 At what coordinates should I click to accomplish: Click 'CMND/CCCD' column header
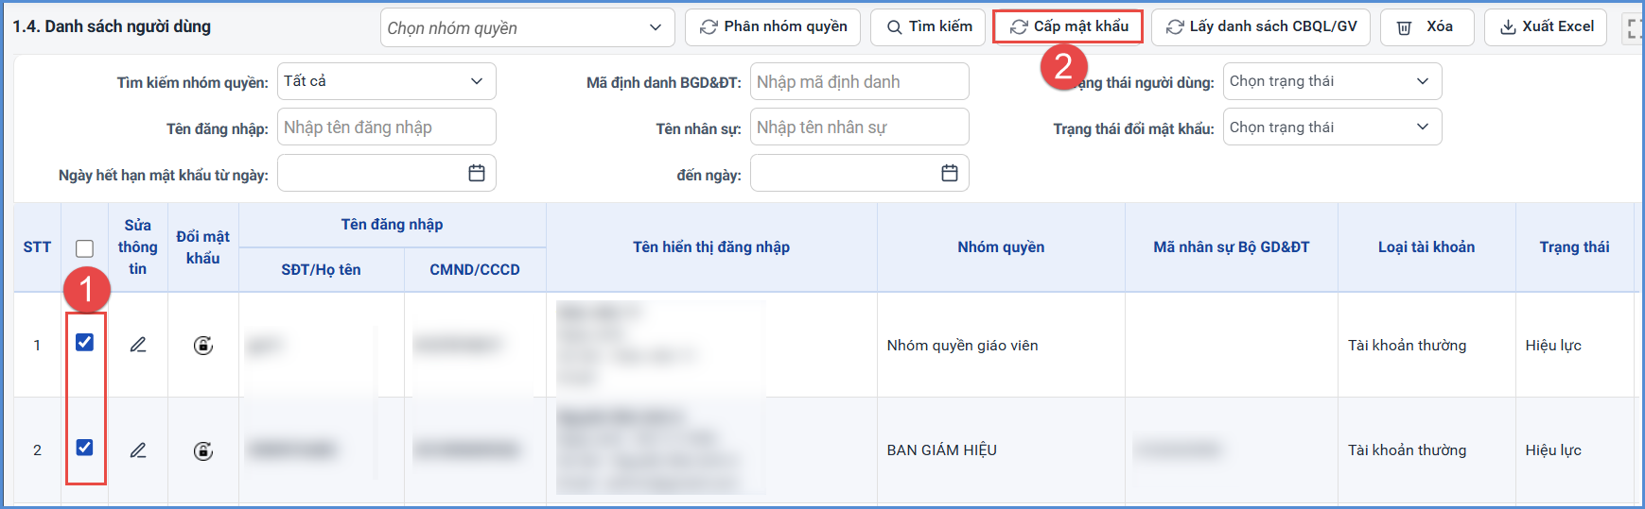click(x=475, y=270)
